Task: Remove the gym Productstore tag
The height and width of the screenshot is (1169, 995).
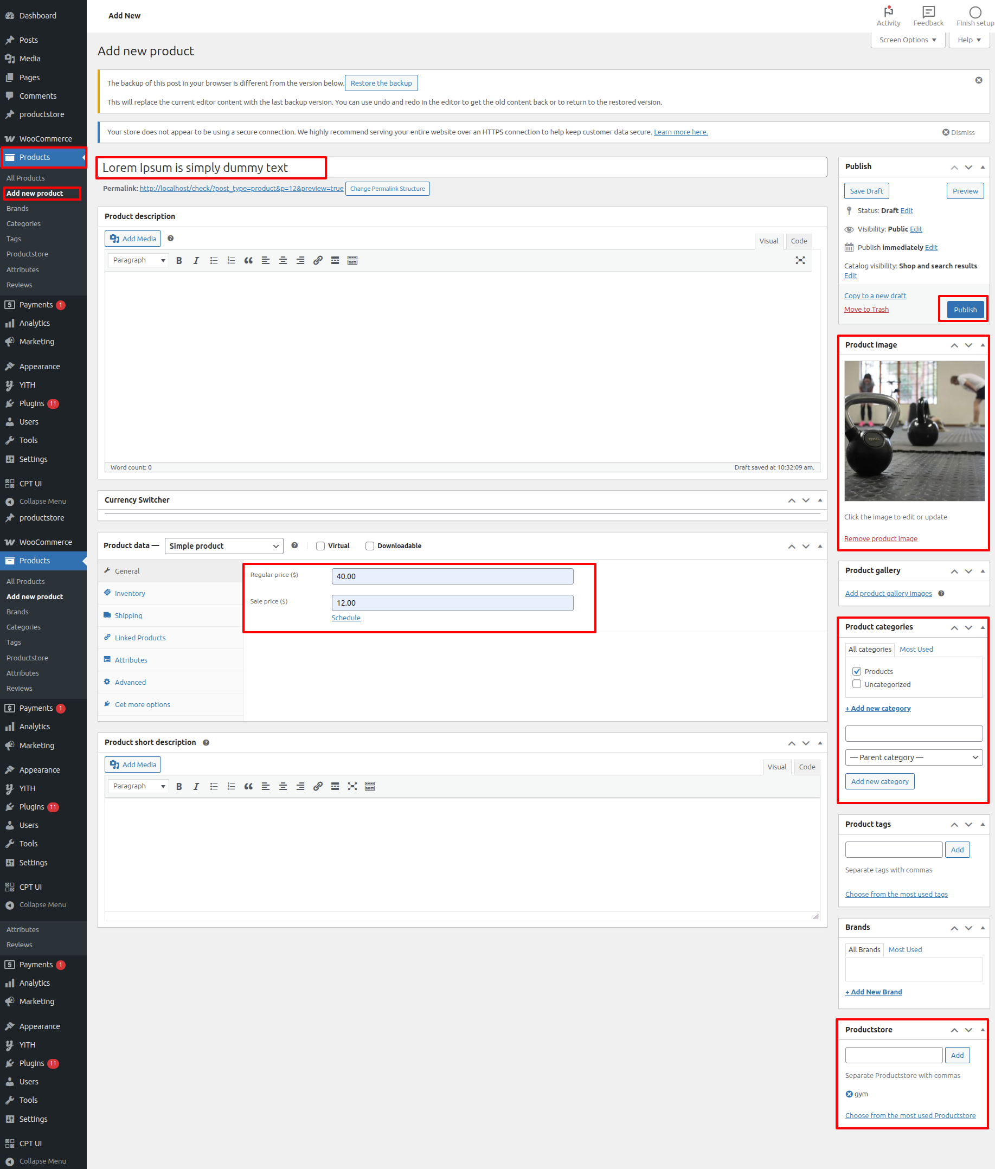Action: 849,1094
